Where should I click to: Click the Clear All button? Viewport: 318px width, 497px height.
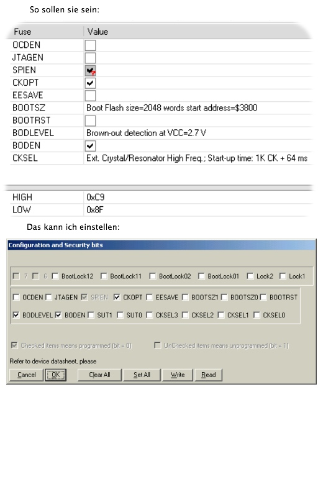point(99,375)
